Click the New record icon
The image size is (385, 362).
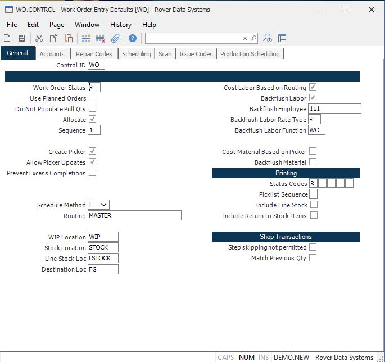(7, 38)
